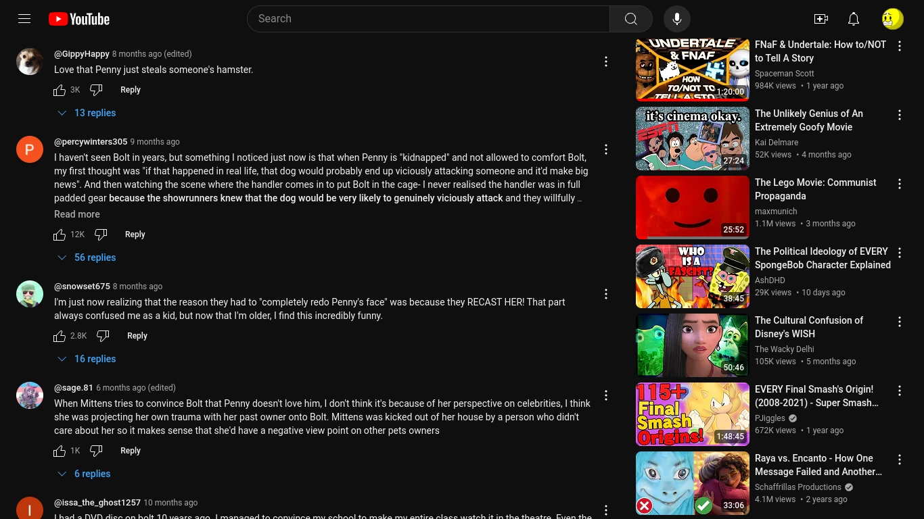Click @GippyHappy's profile picture
This screenshot has width=924, height=519.
tap(30, 61)
